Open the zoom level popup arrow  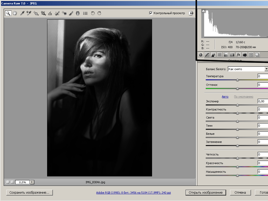click(x=32, y=182)
